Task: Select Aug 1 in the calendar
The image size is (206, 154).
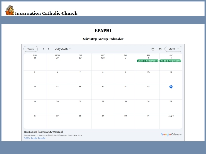Action: pos(171,116)
